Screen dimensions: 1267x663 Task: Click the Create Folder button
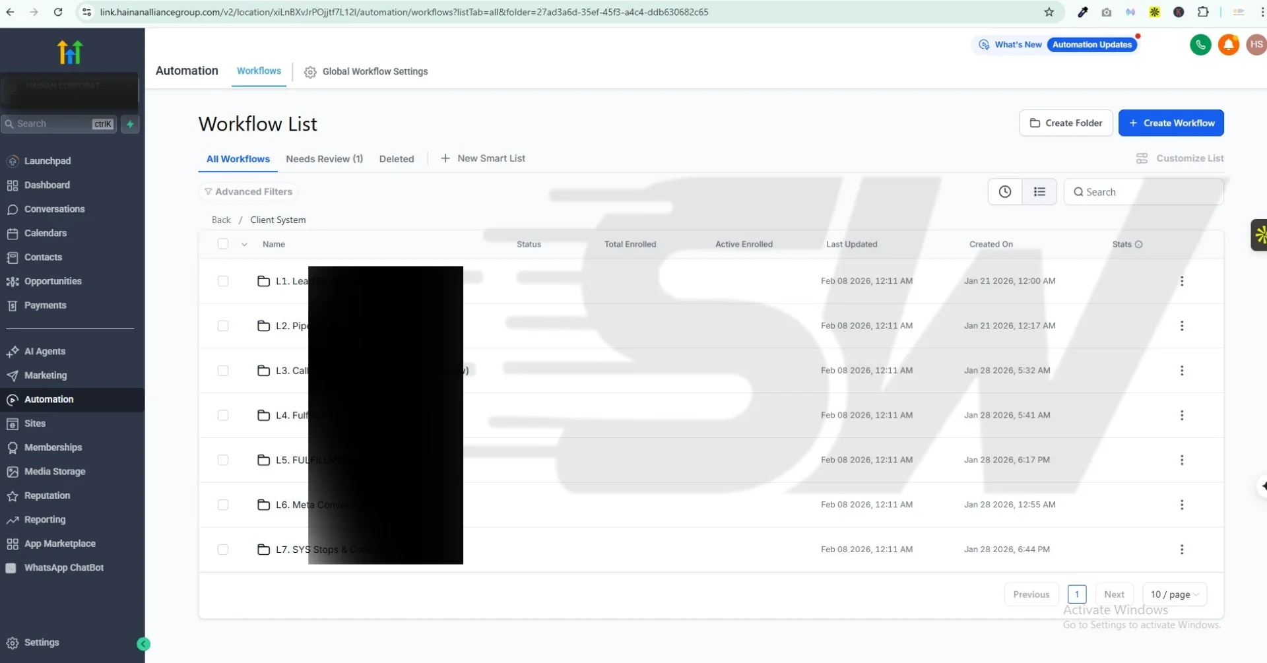point(1065,123)
